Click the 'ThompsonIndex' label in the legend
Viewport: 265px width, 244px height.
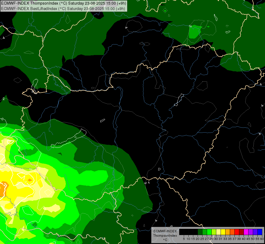[x=165, y=236]
